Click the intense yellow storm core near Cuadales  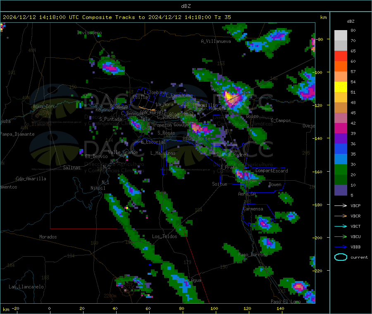(x=229, y=97)
